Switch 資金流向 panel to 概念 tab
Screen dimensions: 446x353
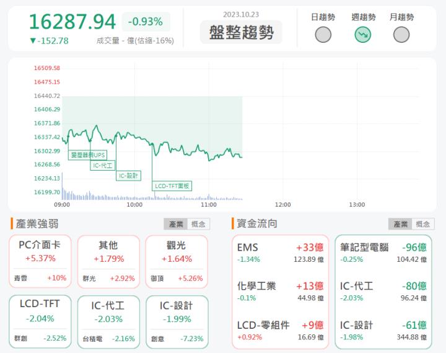click(x=423, y=224)
